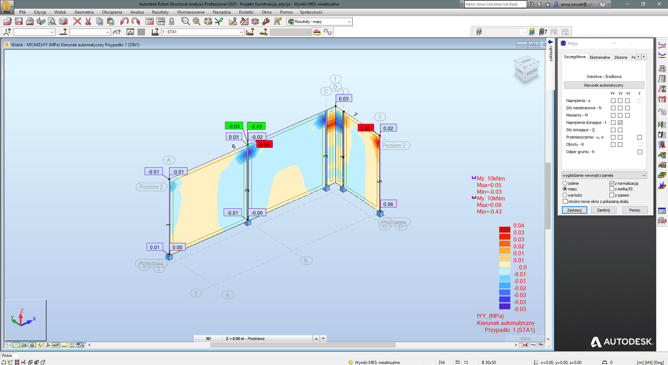Click the keyword search input field

[x=495, y=4]
